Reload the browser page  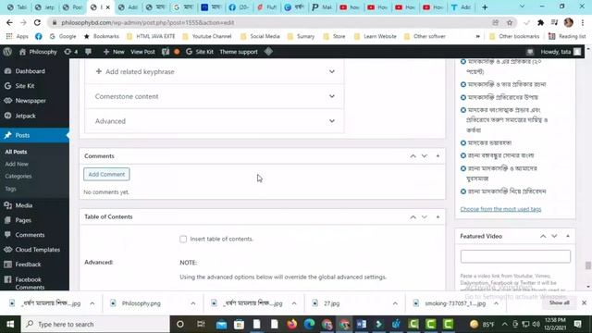pyautogui.click(x=37, y=22)
